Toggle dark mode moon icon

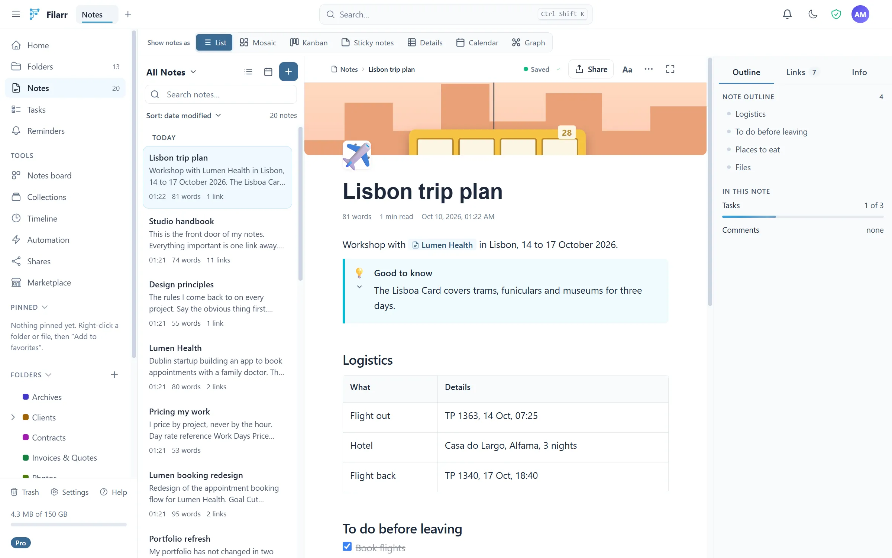click(x=813, y=14)
